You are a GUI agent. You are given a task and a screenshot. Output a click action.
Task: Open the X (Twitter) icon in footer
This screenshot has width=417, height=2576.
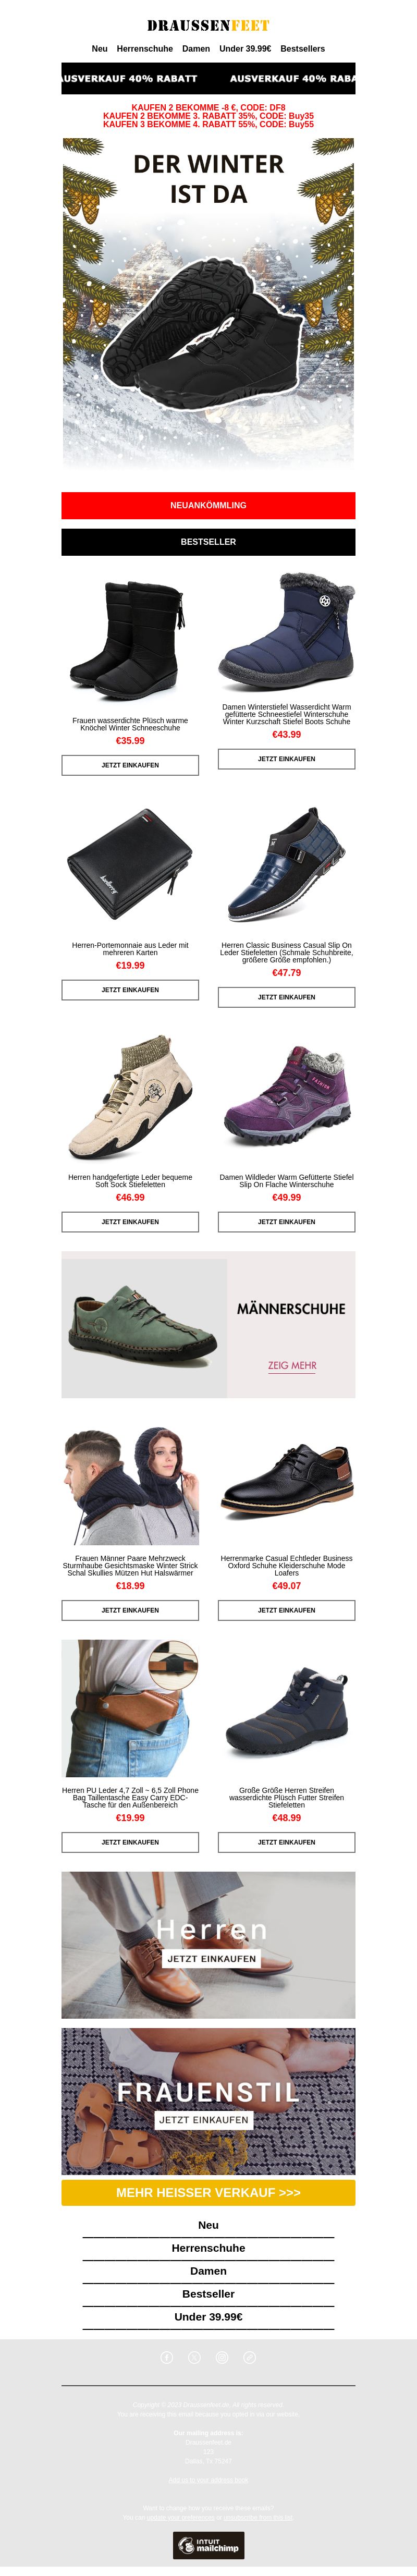tap(195, 2357)
